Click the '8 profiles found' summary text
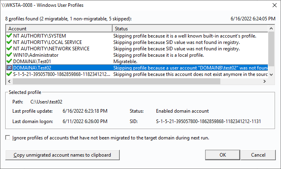Viewport: 281px width, 169px height. coord(69,19)
